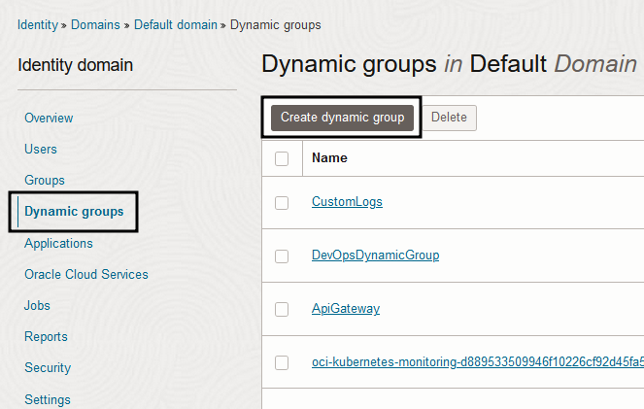Go to Users in the sidebar
644x409 pixels.
pyautogui.click(x=41, y=150)
